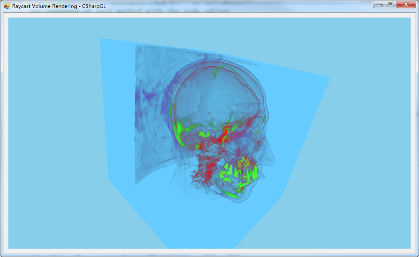Screen dimensions: 419x257
Task: Click the right corner of the volume bounding box
Action: (329, 78)
